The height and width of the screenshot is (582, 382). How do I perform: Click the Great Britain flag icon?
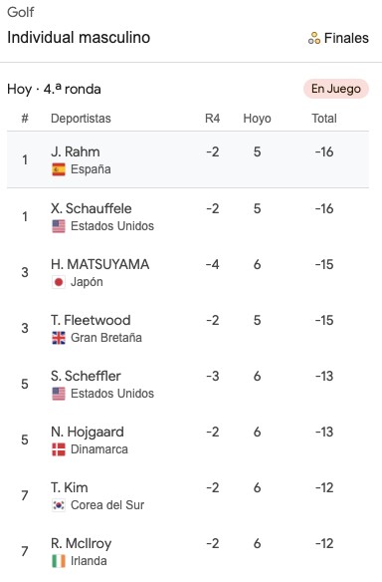tap(59, 338)
